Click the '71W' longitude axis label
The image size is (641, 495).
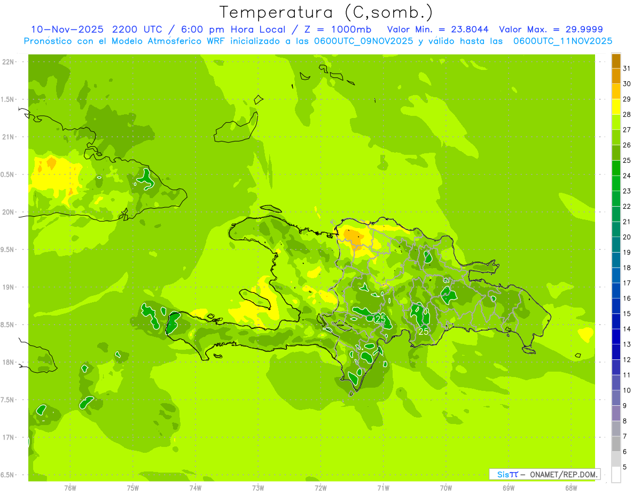coord(383,489)
